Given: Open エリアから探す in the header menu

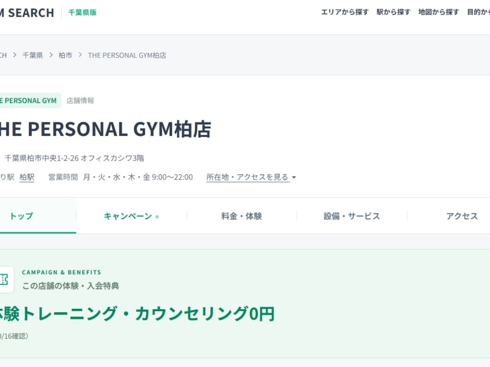Looking at the screenshot, I should point(344,12).
